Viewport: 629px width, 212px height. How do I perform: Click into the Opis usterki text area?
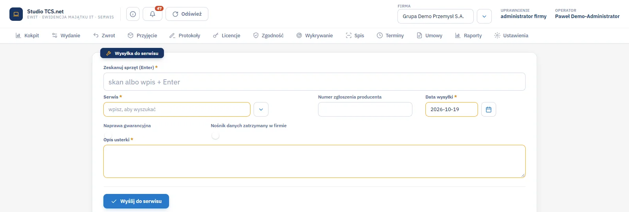314,161
